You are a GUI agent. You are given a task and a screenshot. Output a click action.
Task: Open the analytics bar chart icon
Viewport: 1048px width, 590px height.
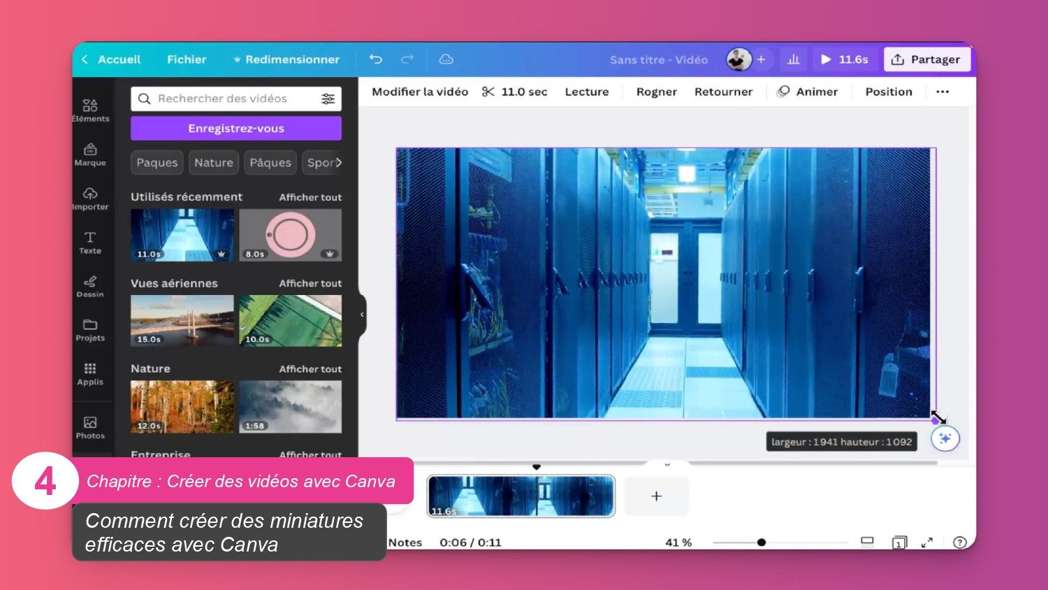(794, 59)
